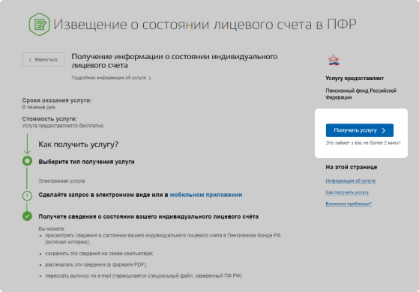Image resolution: width=419 pixels, height=292 pixels.
Task: Click the Сроки оказания услуги label
Action: click(x=57, y=100)
